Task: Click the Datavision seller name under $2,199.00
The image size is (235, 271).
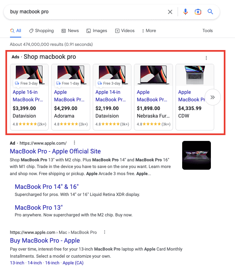Action: point(107,116)
